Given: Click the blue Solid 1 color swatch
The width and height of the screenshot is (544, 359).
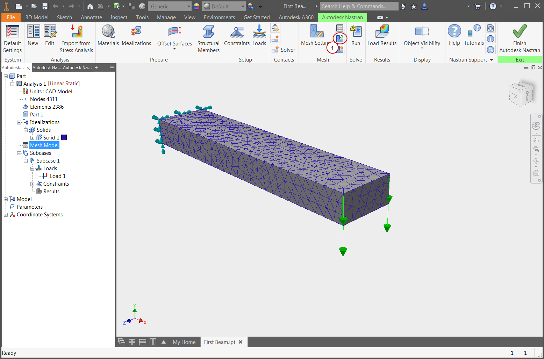Looking at the screenshot, I should [x=64, y=138].
